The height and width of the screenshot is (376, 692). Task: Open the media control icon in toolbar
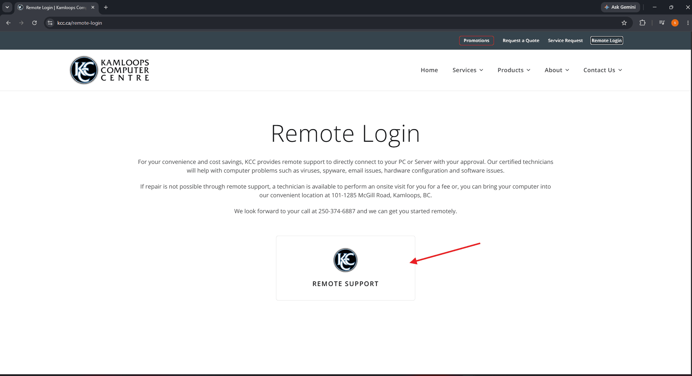[662, 23]
